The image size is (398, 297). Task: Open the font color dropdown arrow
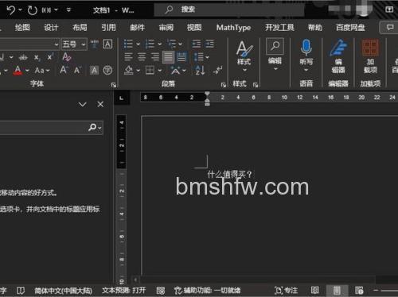pyautogui.click(x=27, y=71)
